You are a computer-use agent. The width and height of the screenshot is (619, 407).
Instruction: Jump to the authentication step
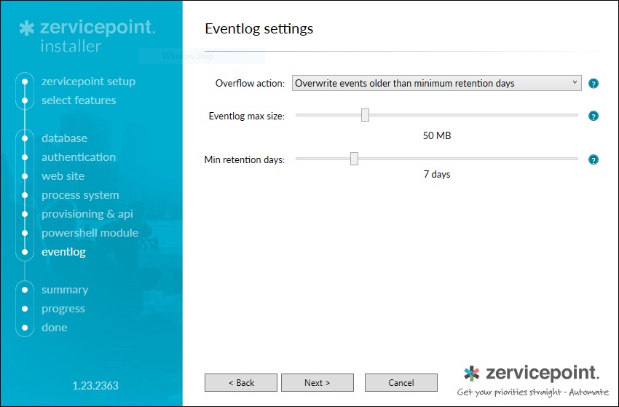[x=79, y=157]
